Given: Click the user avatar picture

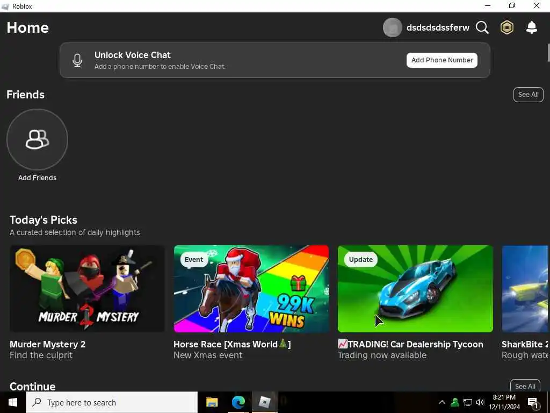Looking at the screenshot, I should point(392,27).
